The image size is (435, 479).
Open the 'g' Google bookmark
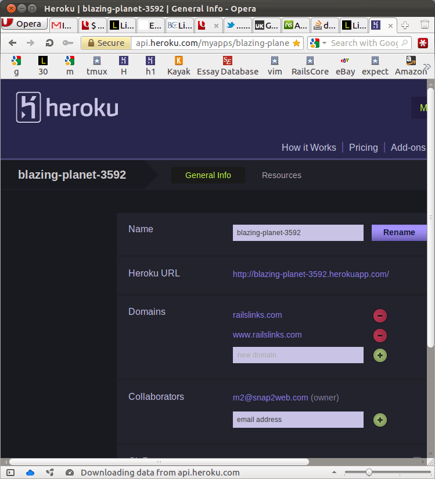(x=16, y=66)
